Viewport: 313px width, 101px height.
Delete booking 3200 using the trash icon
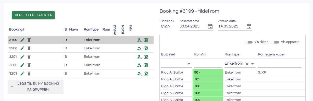pos(29,48)
